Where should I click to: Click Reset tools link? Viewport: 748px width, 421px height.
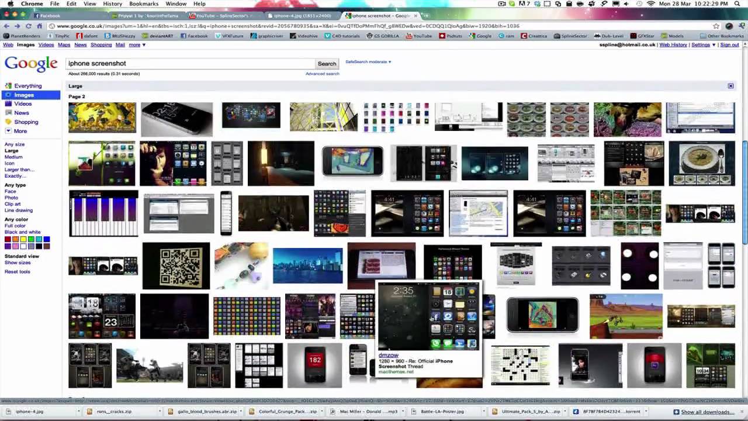point(18,271)
